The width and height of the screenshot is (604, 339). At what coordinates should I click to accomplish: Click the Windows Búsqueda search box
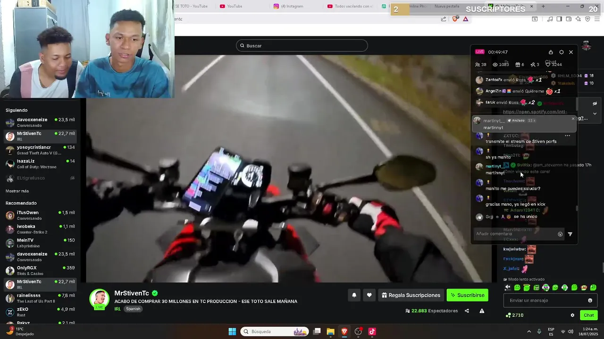pos(275,331)
